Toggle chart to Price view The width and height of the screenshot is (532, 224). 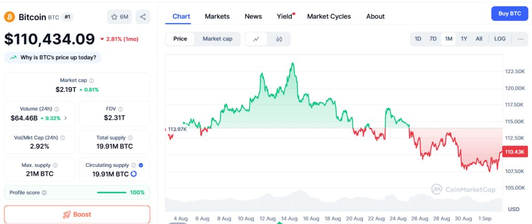tap(180, 39)
